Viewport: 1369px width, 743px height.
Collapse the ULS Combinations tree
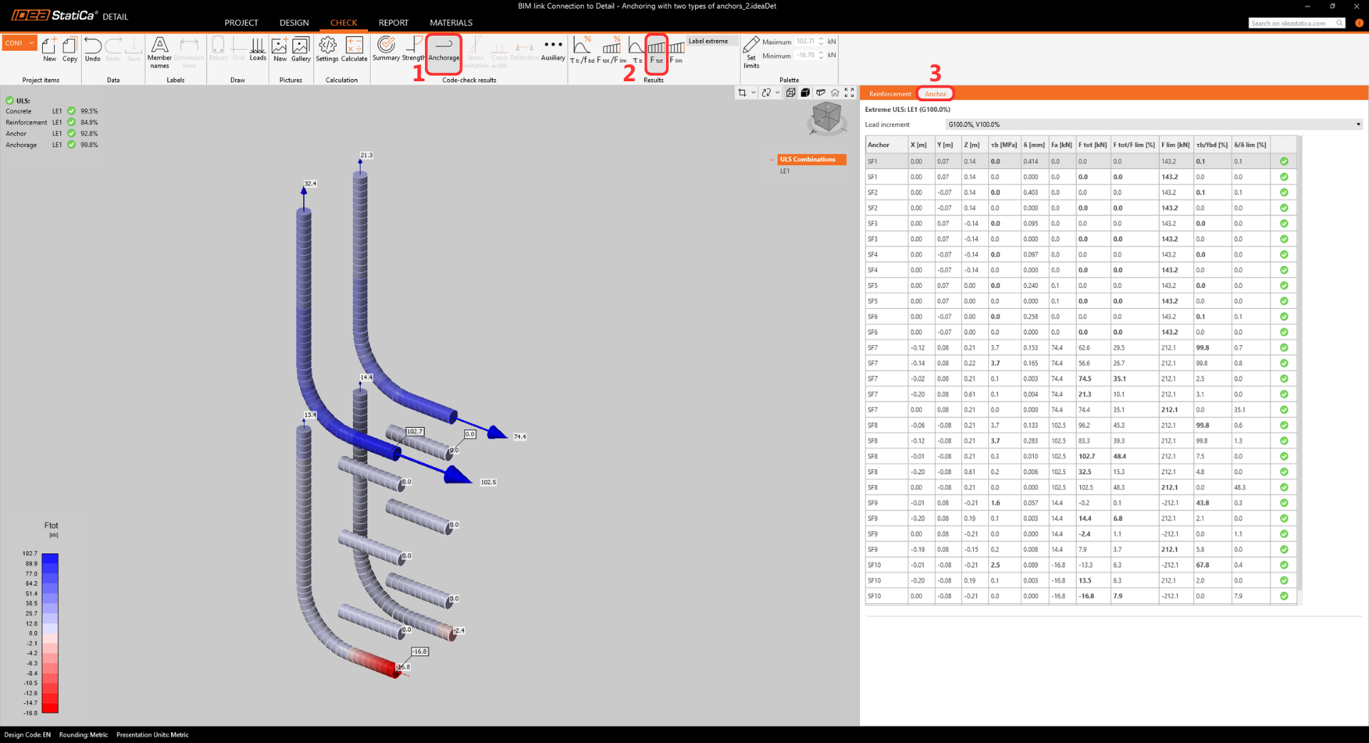(771, 160)
